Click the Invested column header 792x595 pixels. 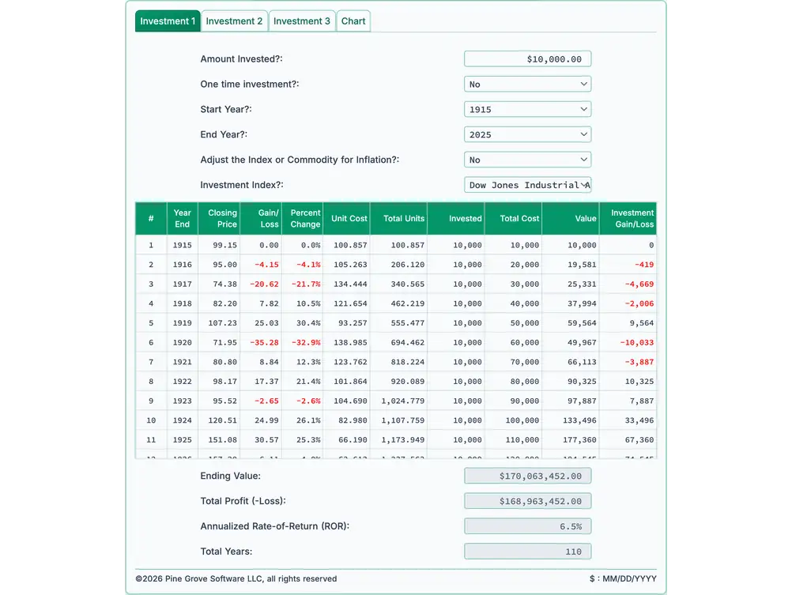pos(456,219)
